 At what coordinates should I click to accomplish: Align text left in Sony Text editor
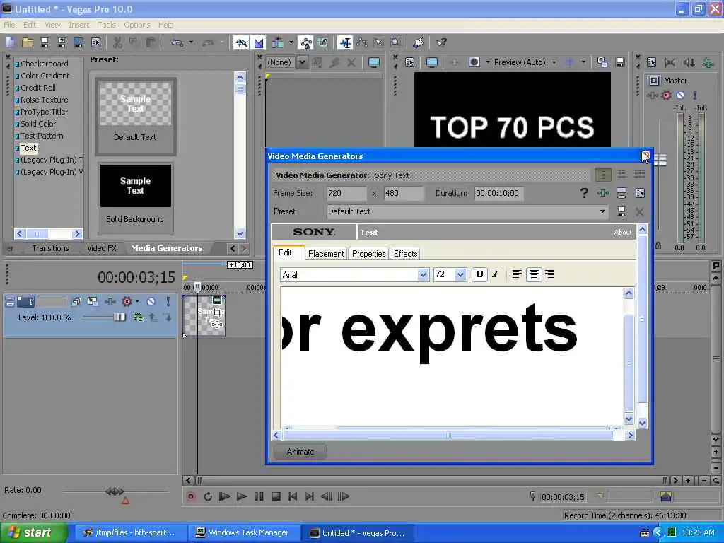[517, 274]
